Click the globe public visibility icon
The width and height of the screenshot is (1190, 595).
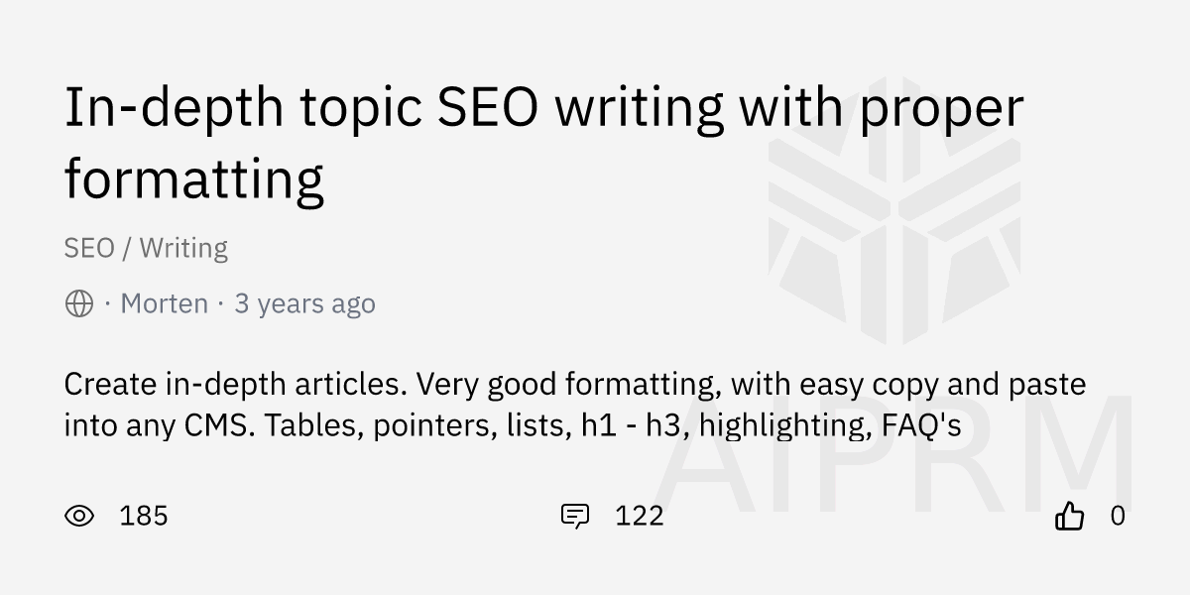(x=79, y=303)
